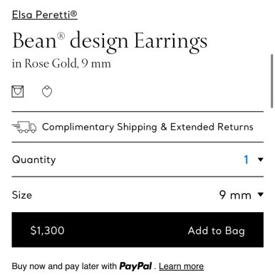Open PayPal Learn more link
This screenshot has width=275, height=277.
tap(181, 266)
